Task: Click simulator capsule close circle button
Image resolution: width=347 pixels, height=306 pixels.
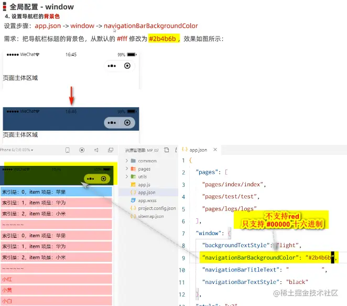Action: [x=103, y=178]
